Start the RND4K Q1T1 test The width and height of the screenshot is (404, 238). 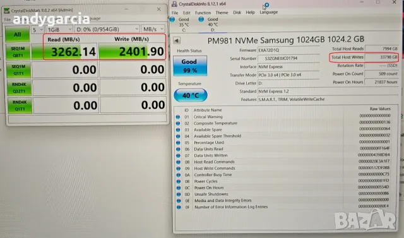click(20, 105)
